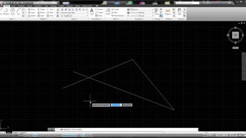Toggle DUCS in status bar
Viewport: 246px width, 138px height.
click(x=71, y=135)
